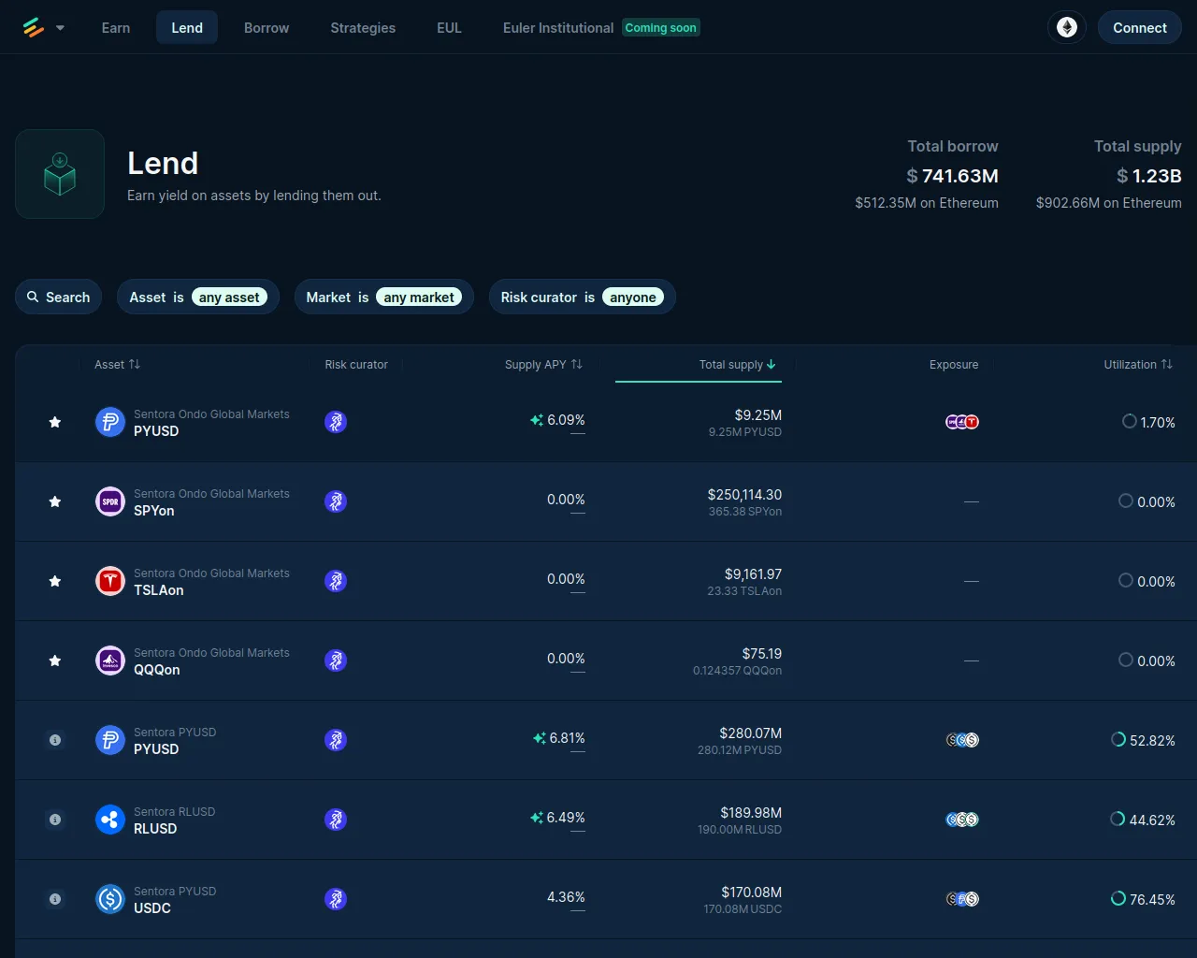
Task: Click the SPYon asset logo
Action: pos(110,502)
